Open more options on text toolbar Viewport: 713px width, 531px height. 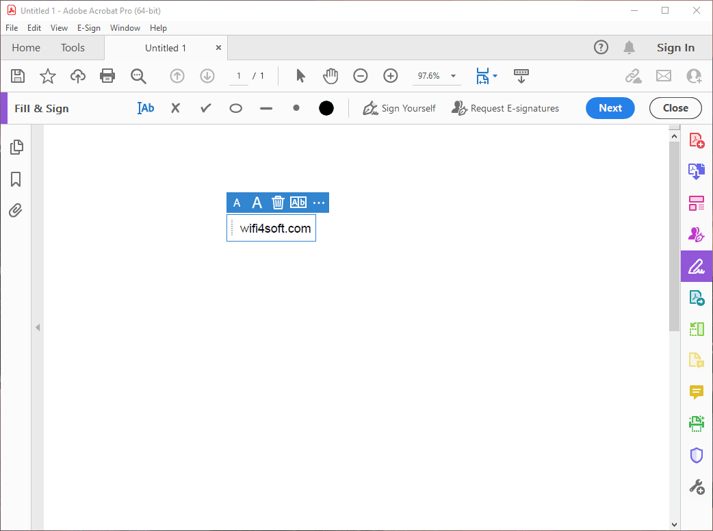[x=319, y=203]
